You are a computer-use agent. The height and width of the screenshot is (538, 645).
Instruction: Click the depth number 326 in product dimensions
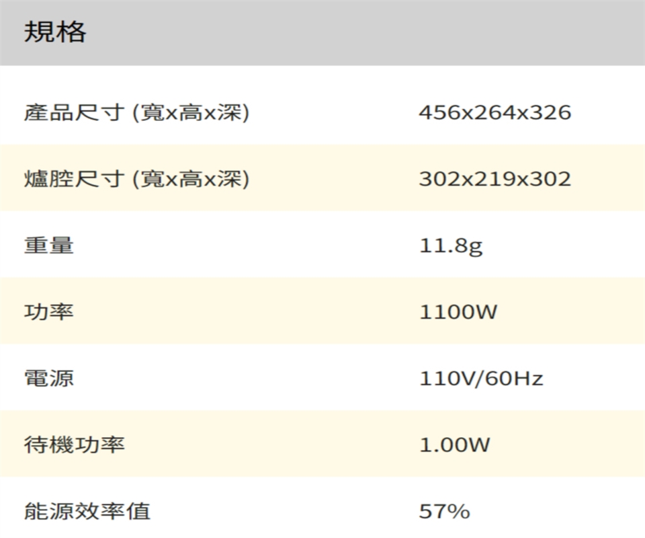[552, 112]
